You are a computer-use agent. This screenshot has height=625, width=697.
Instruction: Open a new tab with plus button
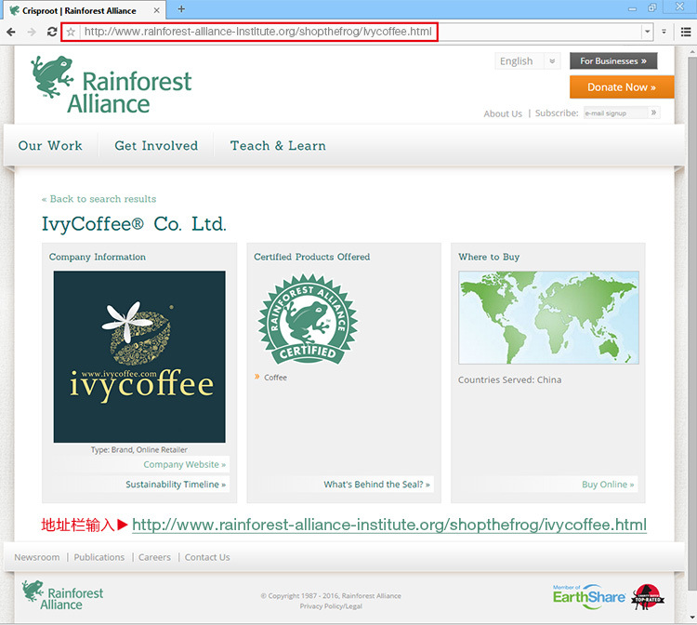pyautogui.click(x=181, y=9)
